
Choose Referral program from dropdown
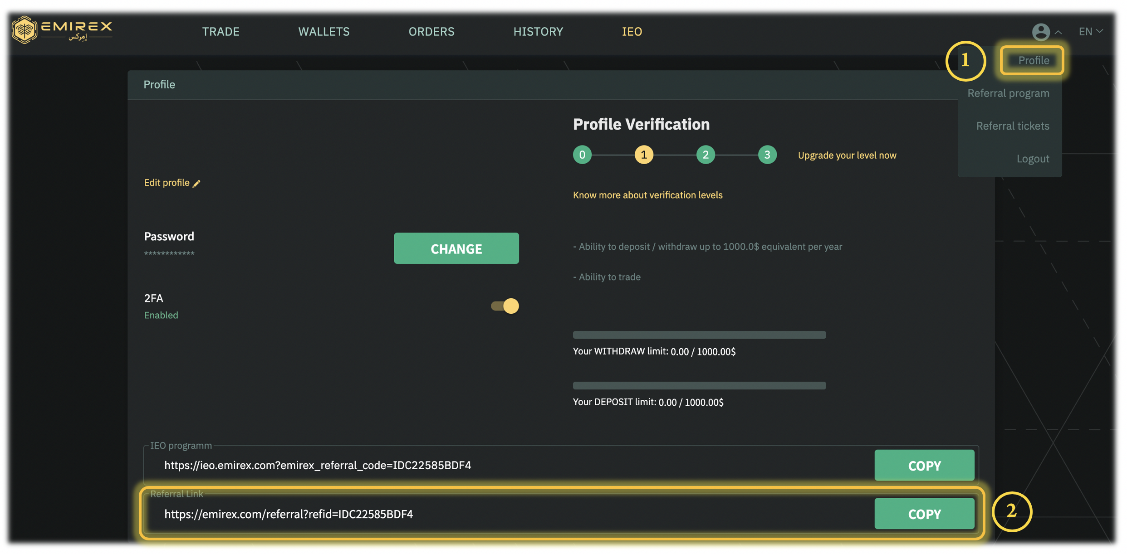pyautogui.click(x=1008, y=93)
